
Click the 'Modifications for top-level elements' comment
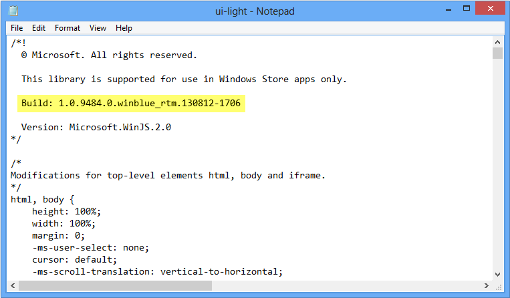168,176
